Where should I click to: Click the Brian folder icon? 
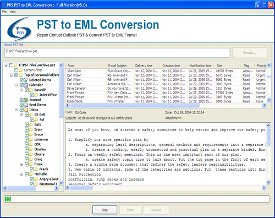pyautogui.click(x=31, y=129)
